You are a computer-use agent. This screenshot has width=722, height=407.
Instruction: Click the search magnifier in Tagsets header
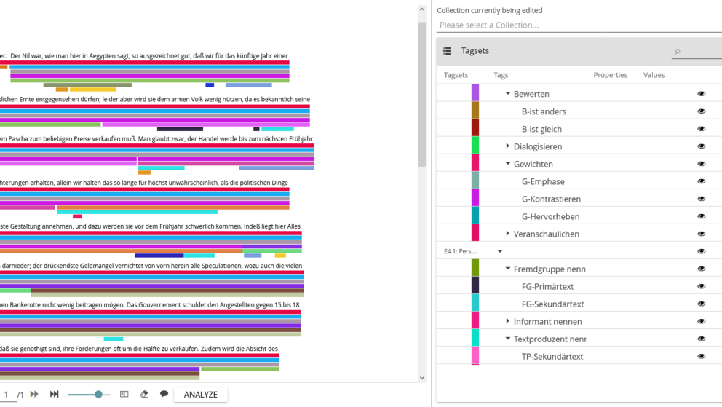point(678,51)
